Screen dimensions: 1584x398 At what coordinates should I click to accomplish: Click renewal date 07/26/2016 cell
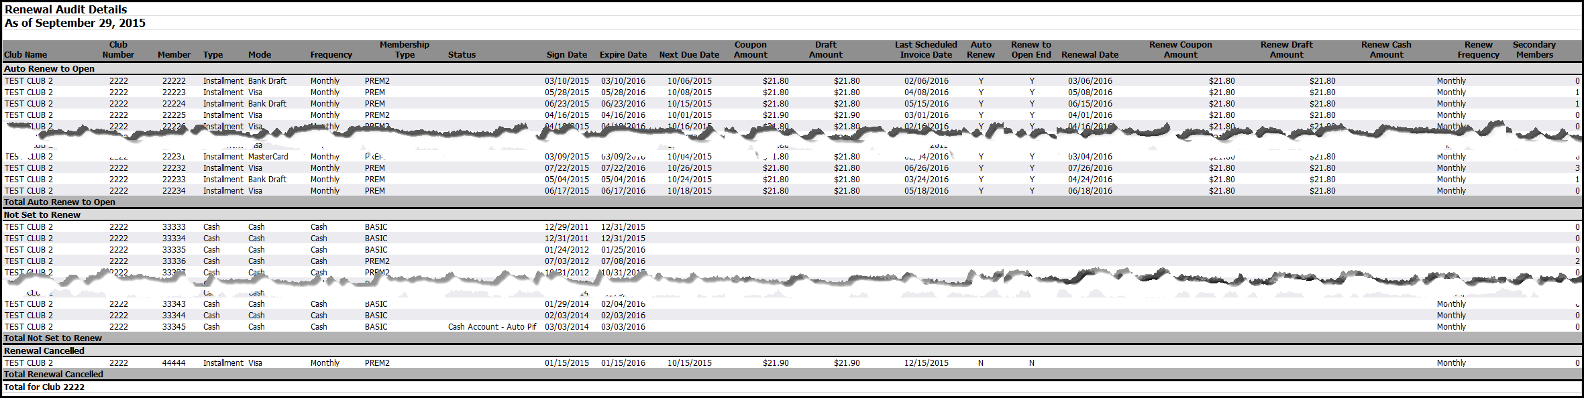click(1090, 168)
